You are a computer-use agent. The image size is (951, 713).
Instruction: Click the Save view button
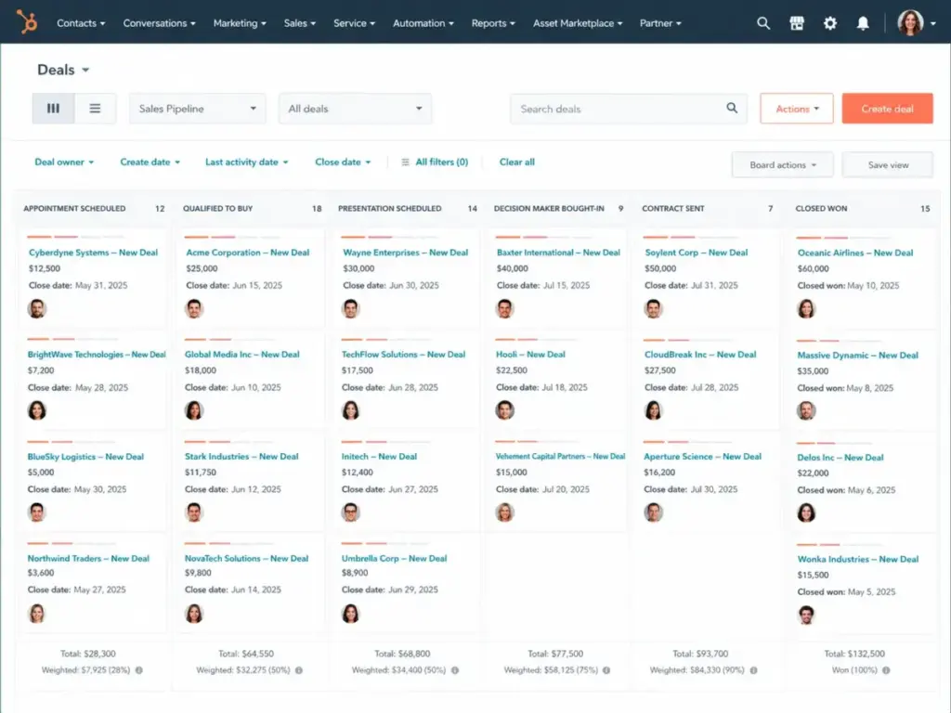[x=887, y=165]
